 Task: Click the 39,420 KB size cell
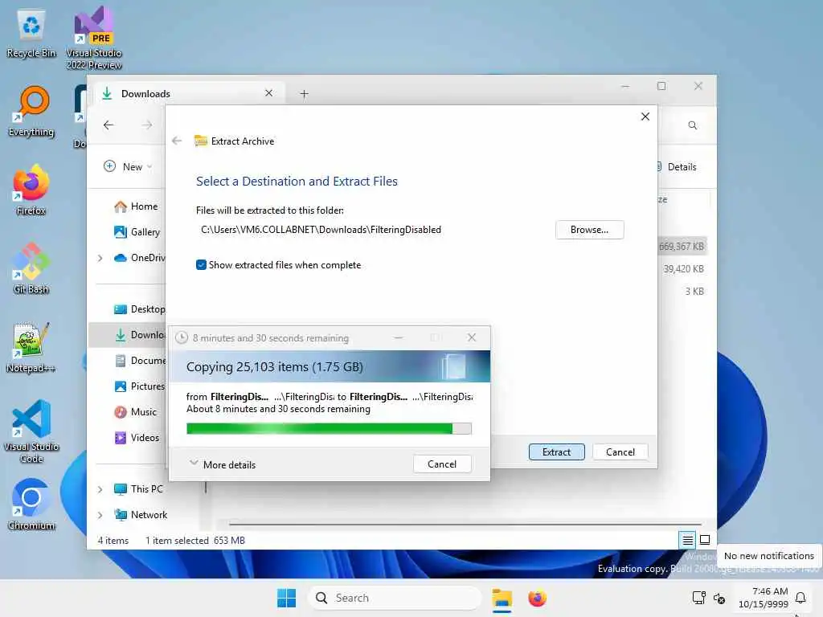(x=683, y=268)
